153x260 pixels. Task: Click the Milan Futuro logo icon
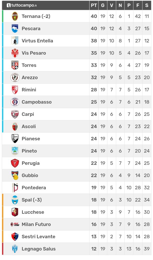click(x=15, y=224)
